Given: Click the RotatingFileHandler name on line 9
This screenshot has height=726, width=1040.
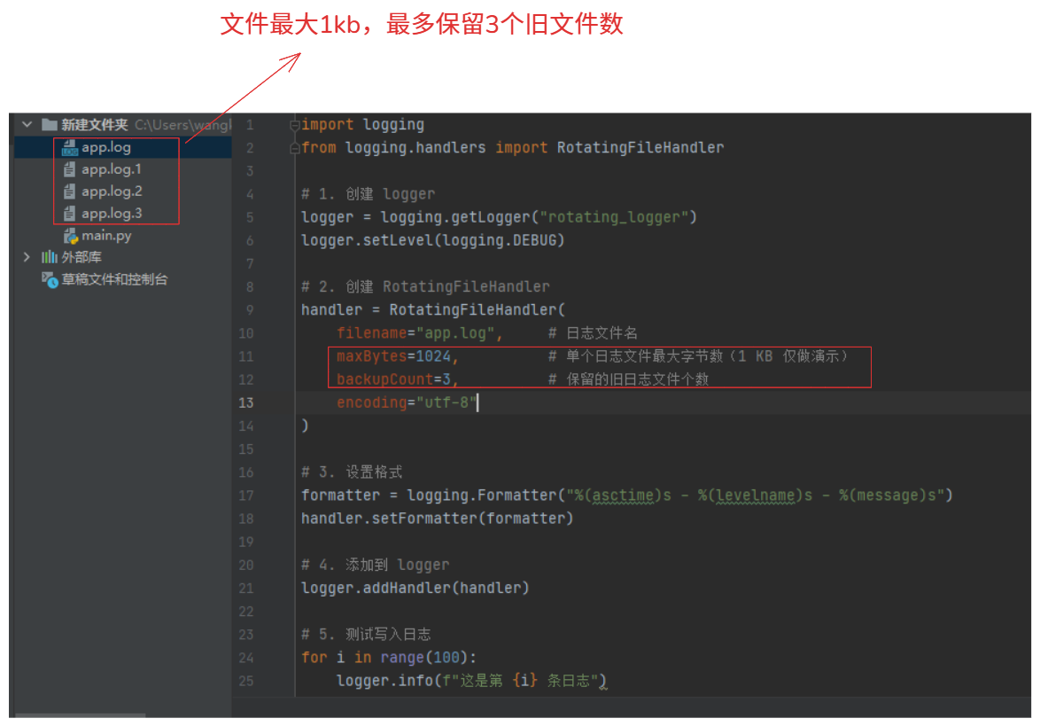Looking at the screenshot, I should (472, 310).
